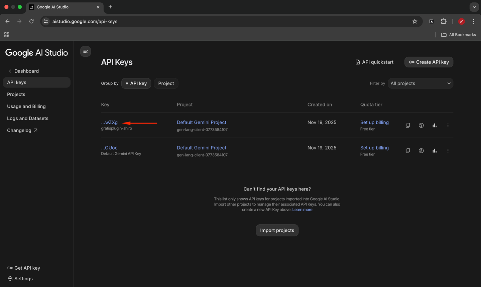
Task: Bookmark this page with star icon
Action: coord(414,21)
